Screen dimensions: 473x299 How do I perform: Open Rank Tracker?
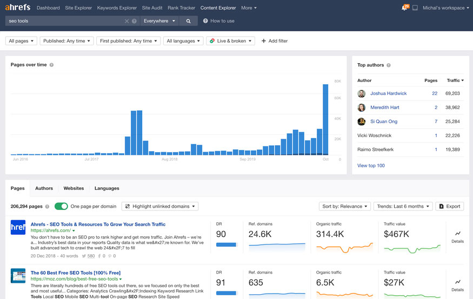point(181,8)
